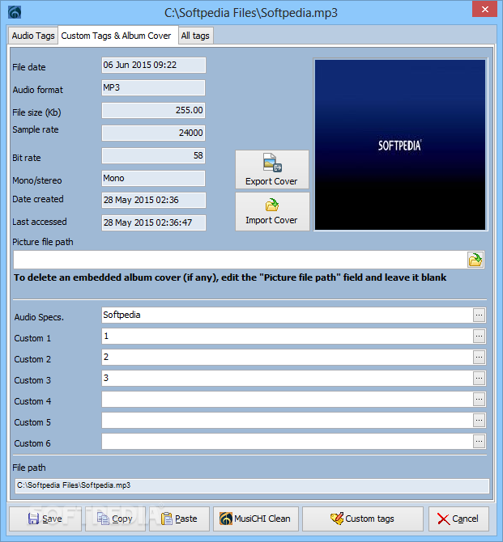Click the Audio Specs. field containing Softpedia

click(288, 315)
